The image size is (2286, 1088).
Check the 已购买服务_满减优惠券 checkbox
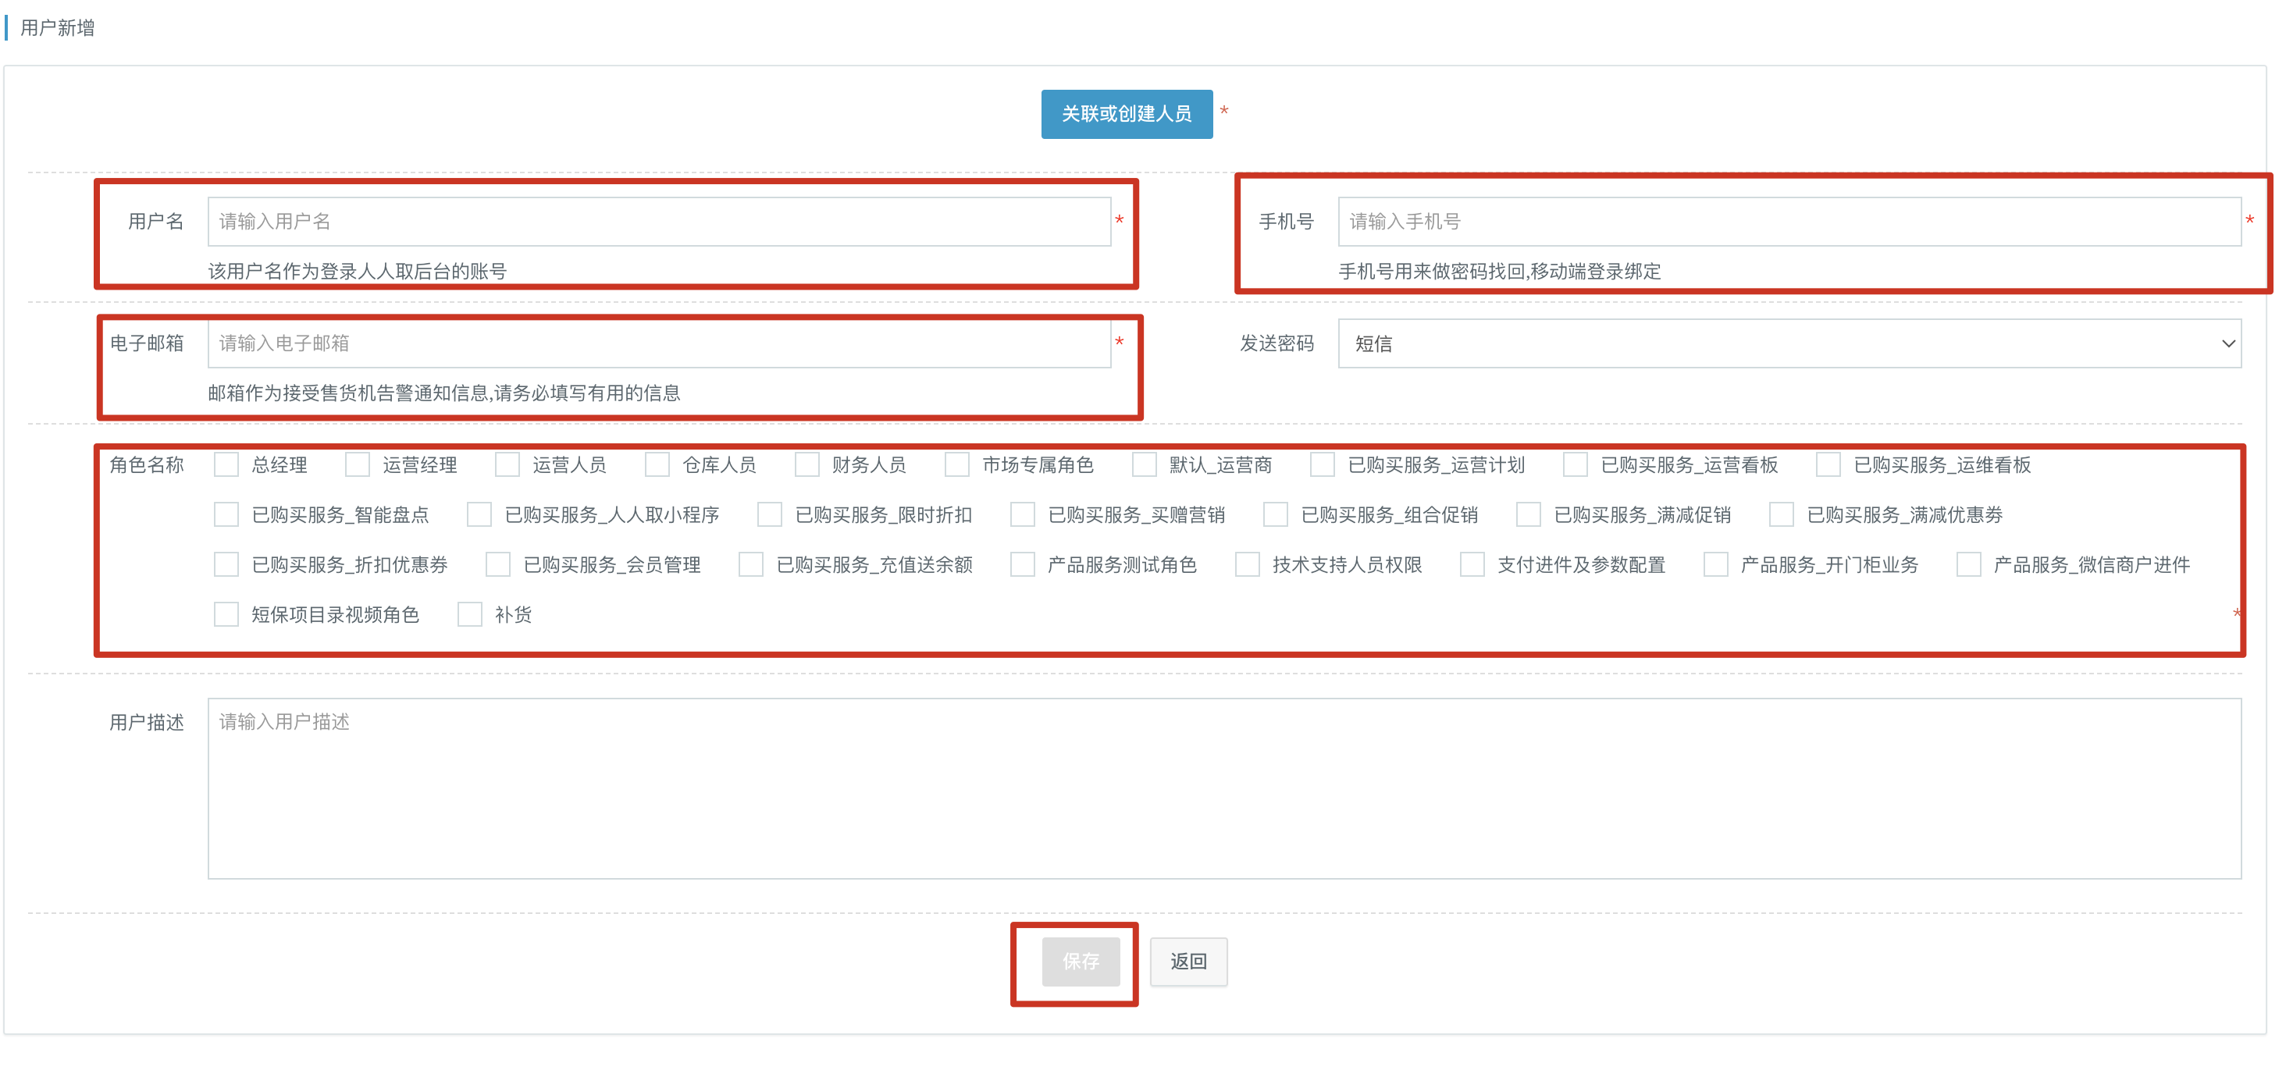tap(1782, 514)
